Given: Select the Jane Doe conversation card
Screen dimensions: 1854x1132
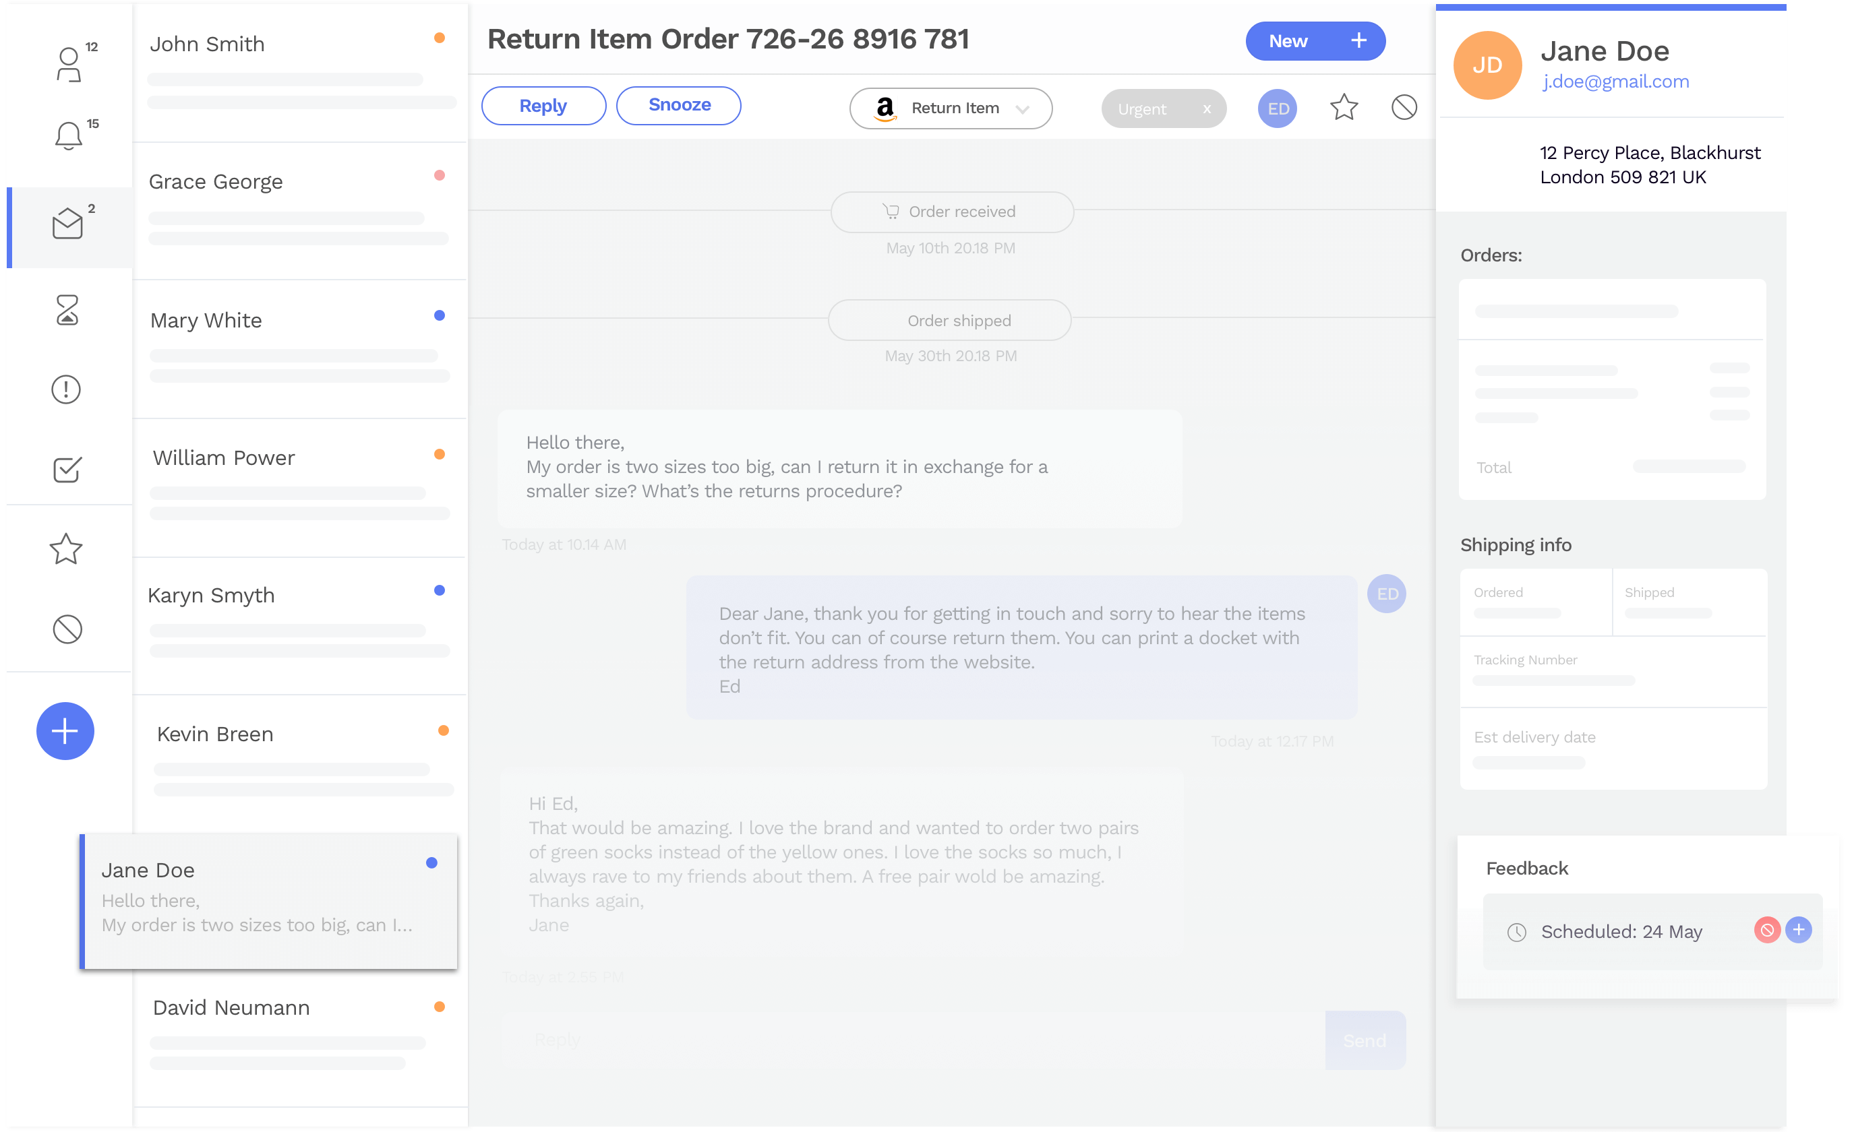Looking at the screenshot, I should point(268,901).
